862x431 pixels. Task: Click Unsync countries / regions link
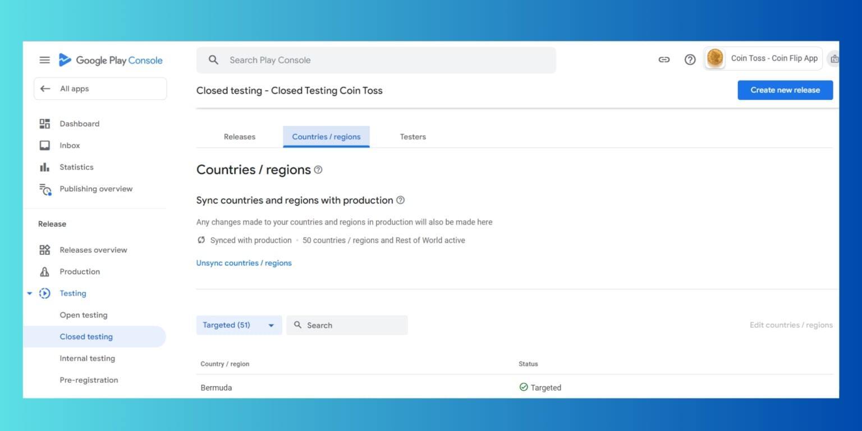(x=244, y=263)
